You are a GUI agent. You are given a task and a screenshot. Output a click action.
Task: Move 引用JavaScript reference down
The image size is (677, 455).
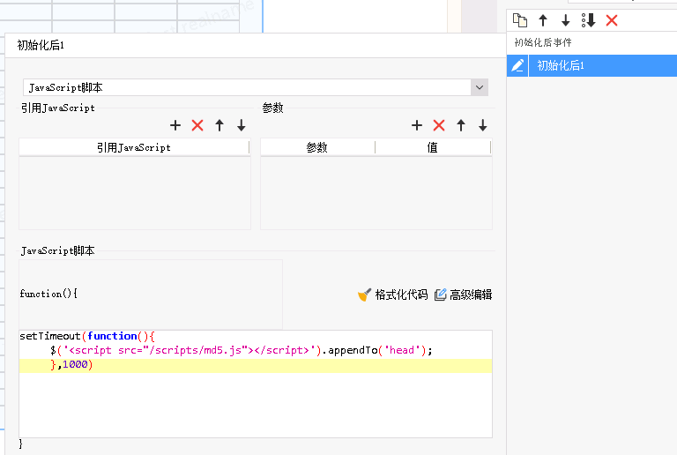click(242, 125)
